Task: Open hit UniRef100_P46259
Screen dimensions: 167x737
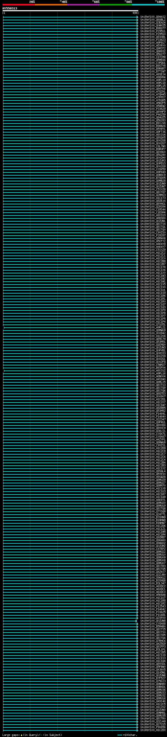Action: tap(153, 115)
